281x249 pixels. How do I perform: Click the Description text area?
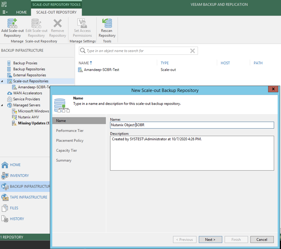point(192,153)
